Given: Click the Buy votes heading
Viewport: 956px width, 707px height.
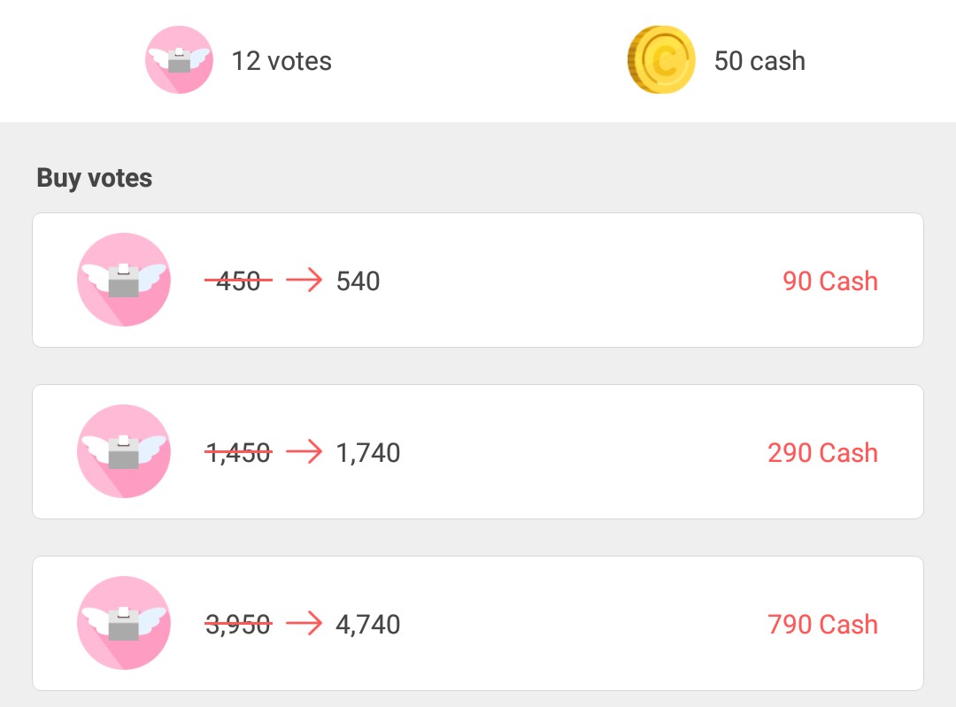Looking at the screenshot, I should pos(95,178).
